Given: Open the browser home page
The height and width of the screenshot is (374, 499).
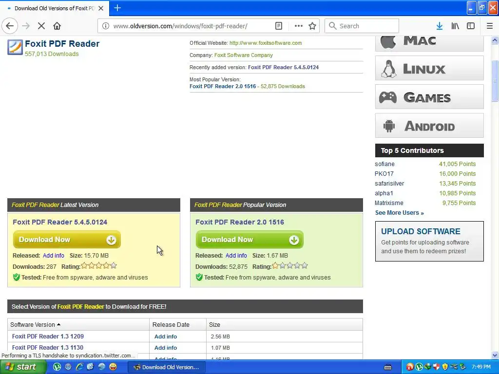Looking at the screenshot, I should click(x=57, y=26).
